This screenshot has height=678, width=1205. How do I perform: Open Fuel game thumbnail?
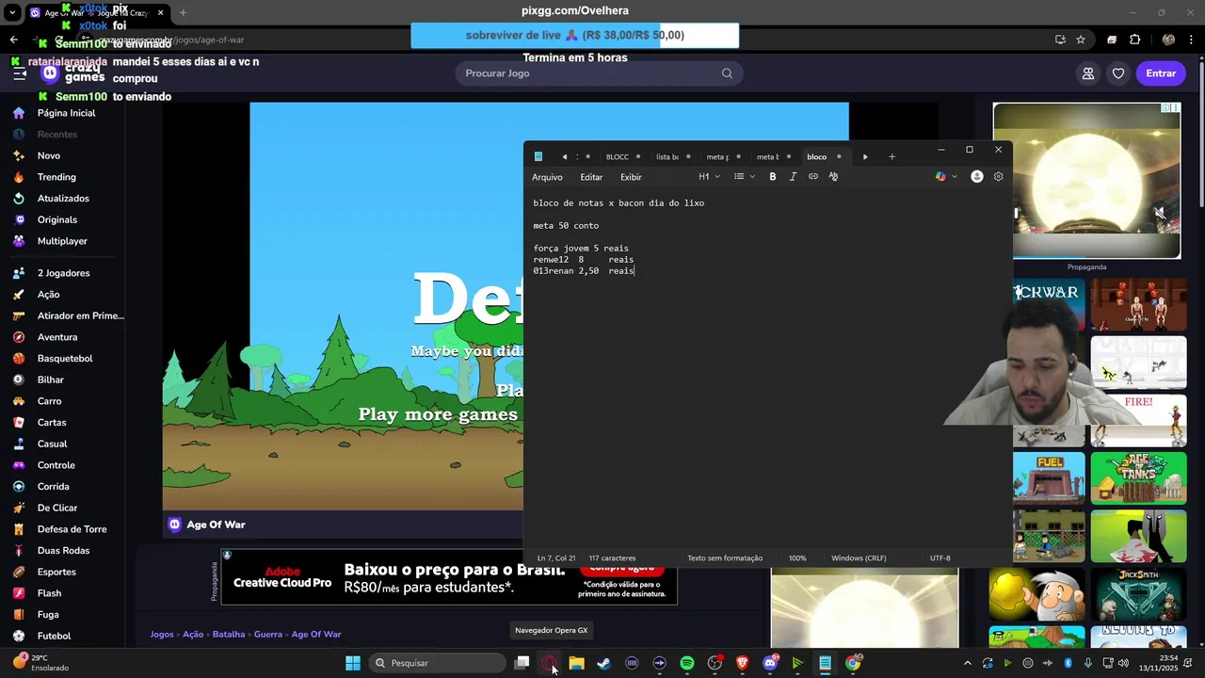pos(1049,478)
